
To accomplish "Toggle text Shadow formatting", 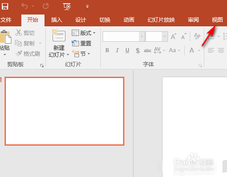I will coord(138,50).
